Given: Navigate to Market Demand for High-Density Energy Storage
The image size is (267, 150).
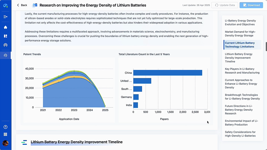Looking at the screenshot, I should tap(240, 33).
